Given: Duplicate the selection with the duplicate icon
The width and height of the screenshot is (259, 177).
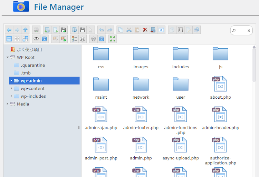Looking at the screenshot, I should point(172,30).
